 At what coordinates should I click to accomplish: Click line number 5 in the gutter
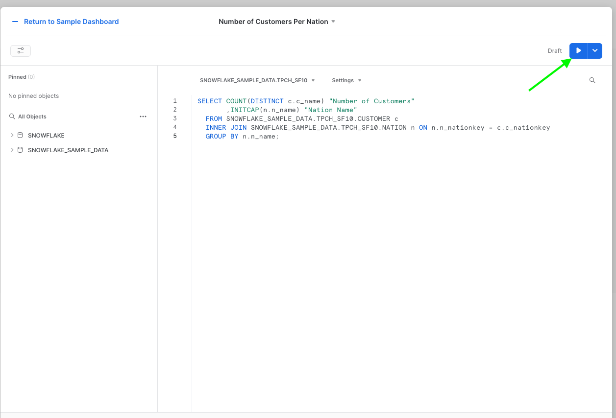click(174, 136)
